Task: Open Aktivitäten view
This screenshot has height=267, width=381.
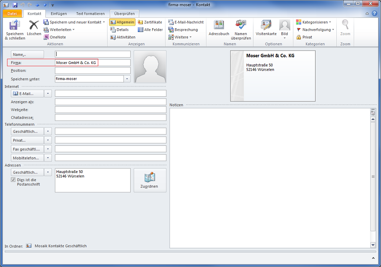Action: [x=123, y=37]
